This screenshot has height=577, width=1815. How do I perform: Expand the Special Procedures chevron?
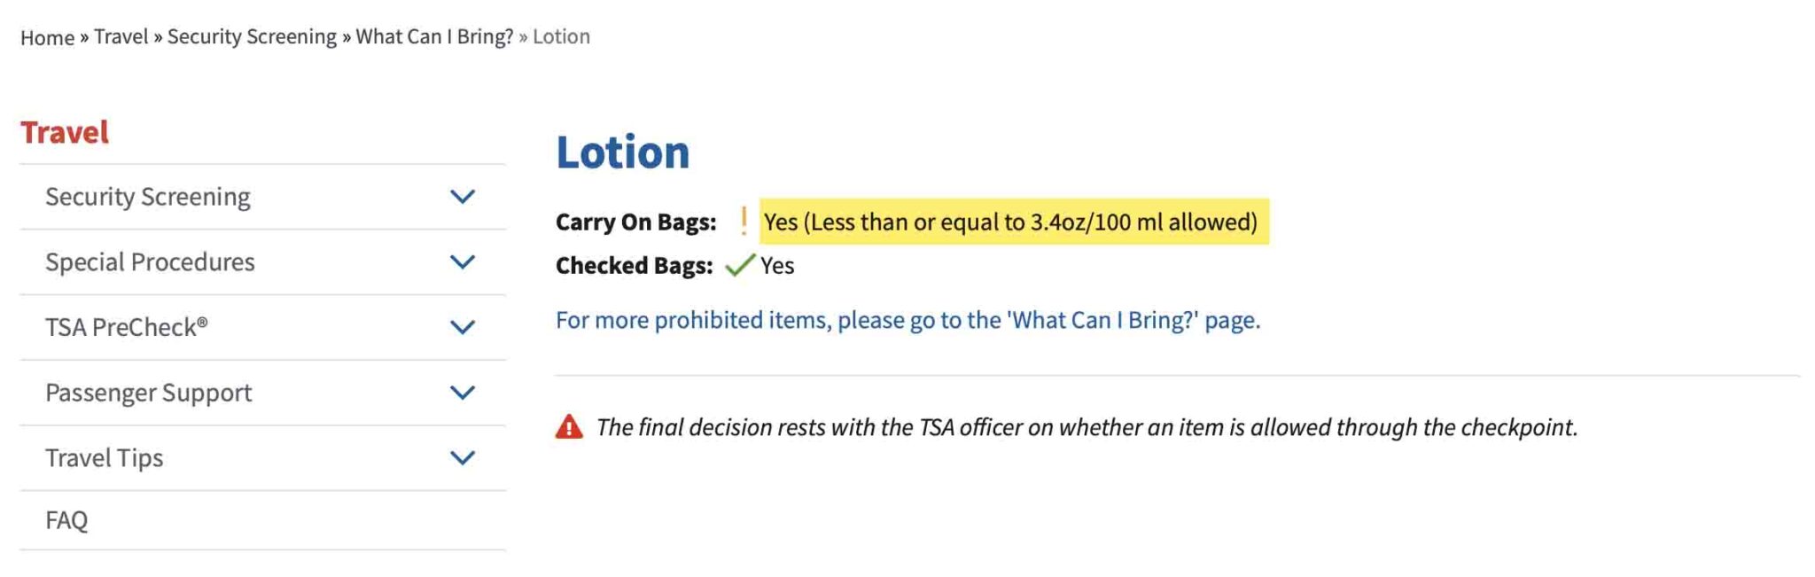point(463,262)
